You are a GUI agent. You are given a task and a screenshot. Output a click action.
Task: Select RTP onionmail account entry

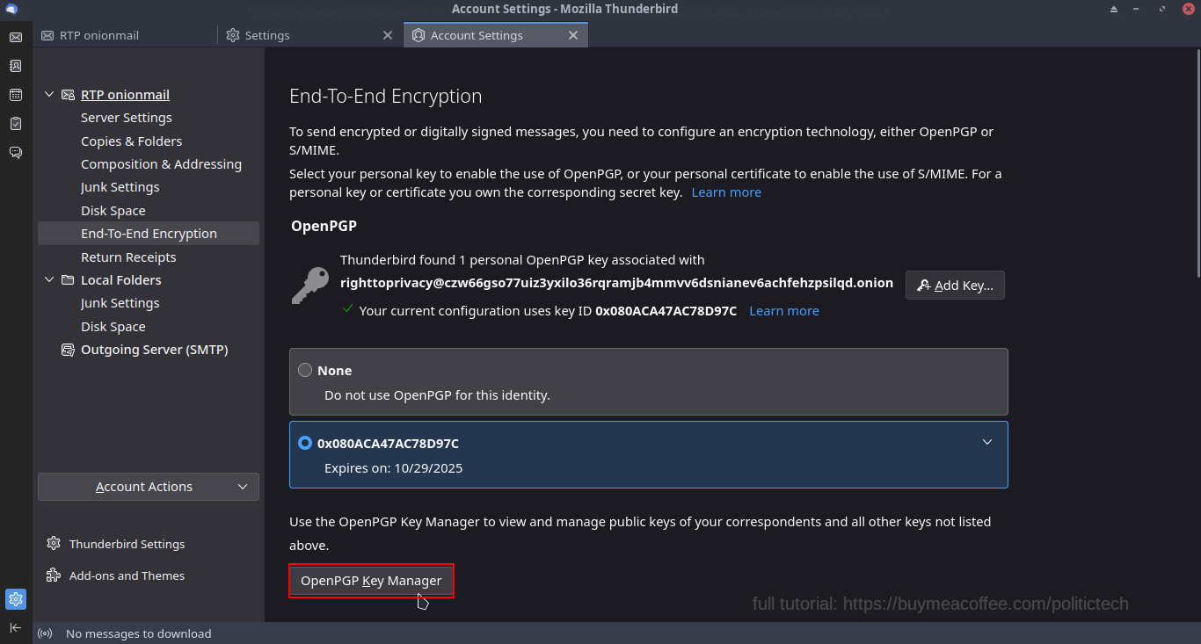click(125, 95)
